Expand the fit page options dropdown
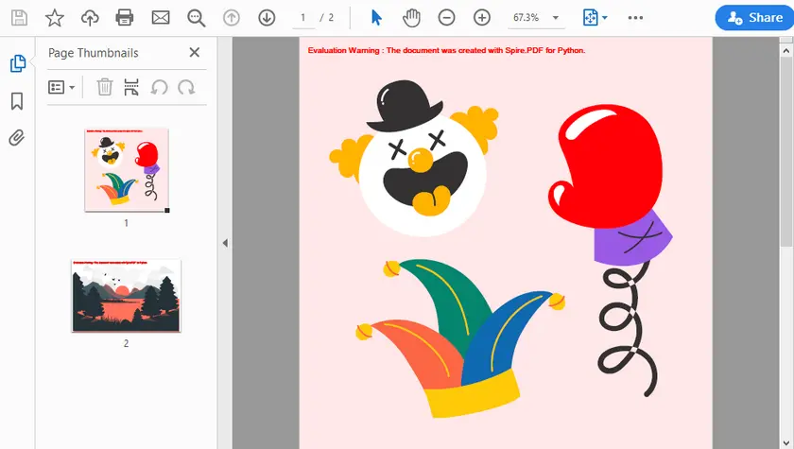 pos(595,18)
